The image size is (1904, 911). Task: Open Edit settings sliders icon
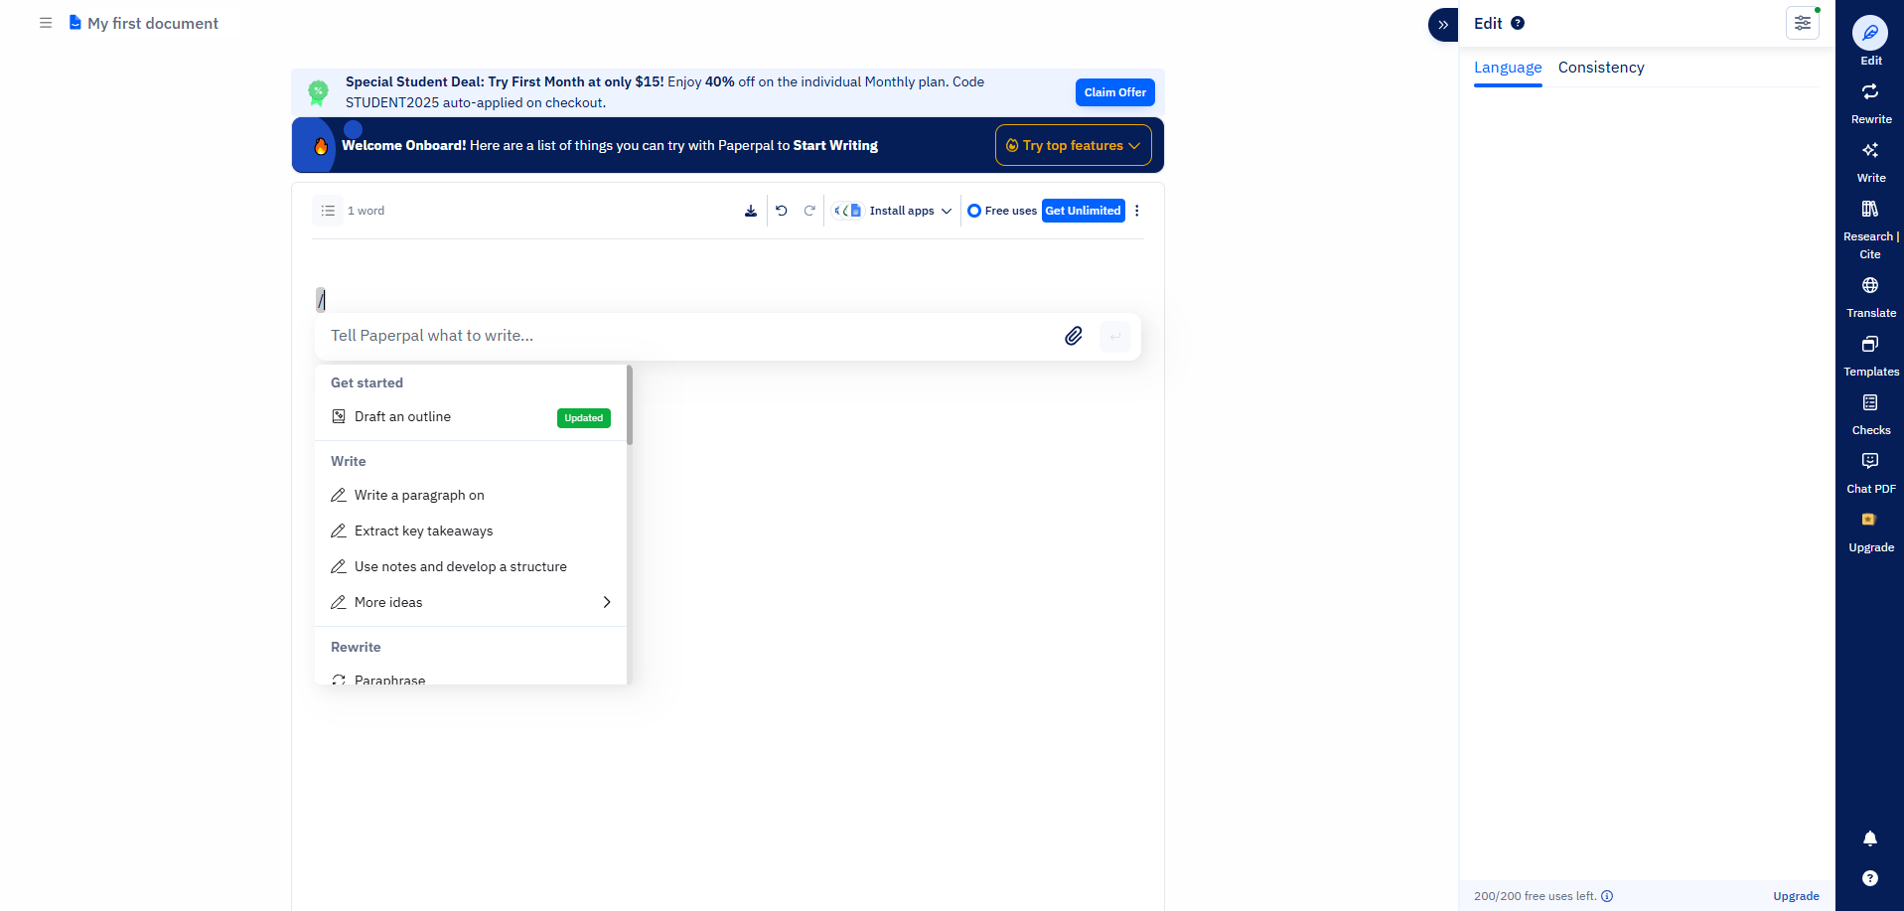1803,23
